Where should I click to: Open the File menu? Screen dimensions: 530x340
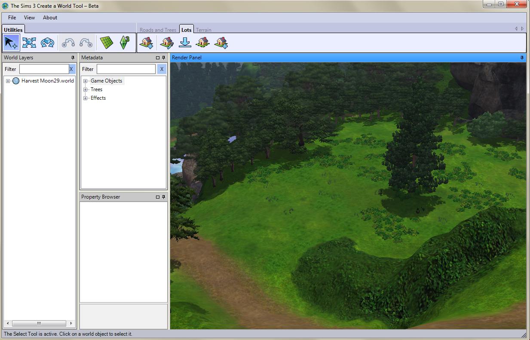pyautogui.click(x=12, y=18)
